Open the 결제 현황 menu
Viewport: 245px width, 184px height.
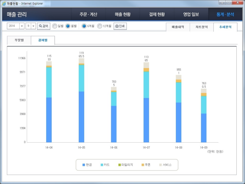[157, 14]
